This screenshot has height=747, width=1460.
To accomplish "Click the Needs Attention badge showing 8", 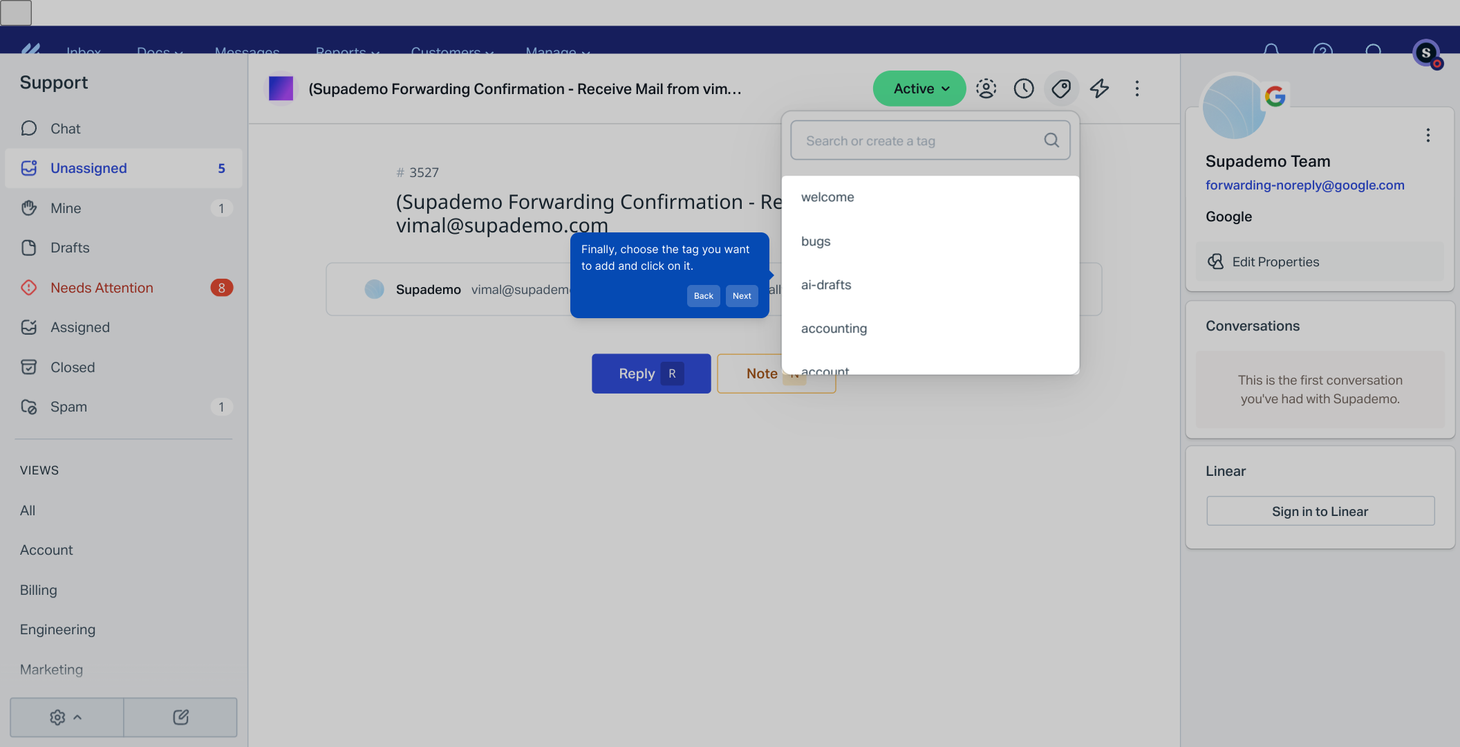I will 222,288.
